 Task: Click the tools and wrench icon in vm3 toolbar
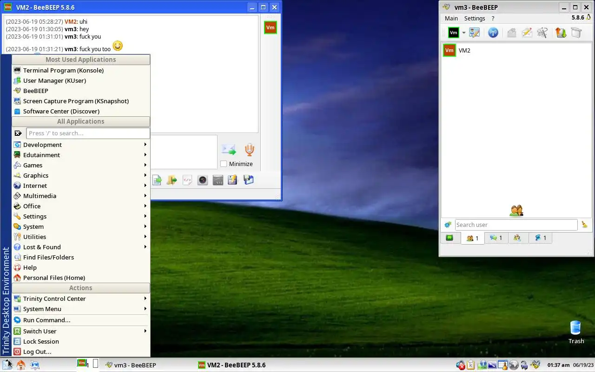(x=542, y=33)
